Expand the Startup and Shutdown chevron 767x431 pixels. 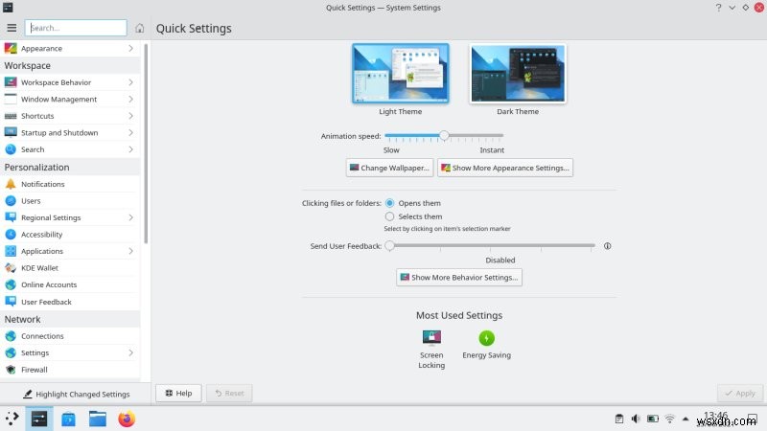130,132
